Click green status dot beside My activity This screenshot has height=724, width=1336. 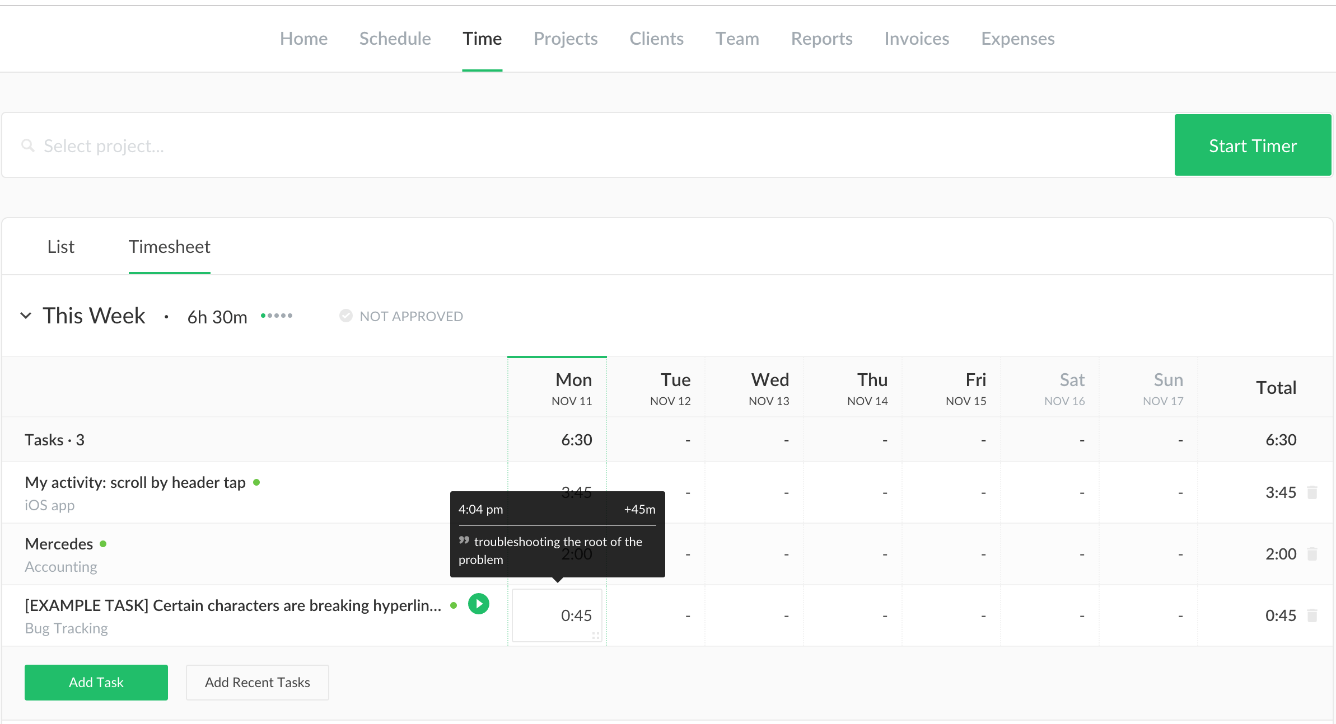pyautogui.click(x=256, y=482)
